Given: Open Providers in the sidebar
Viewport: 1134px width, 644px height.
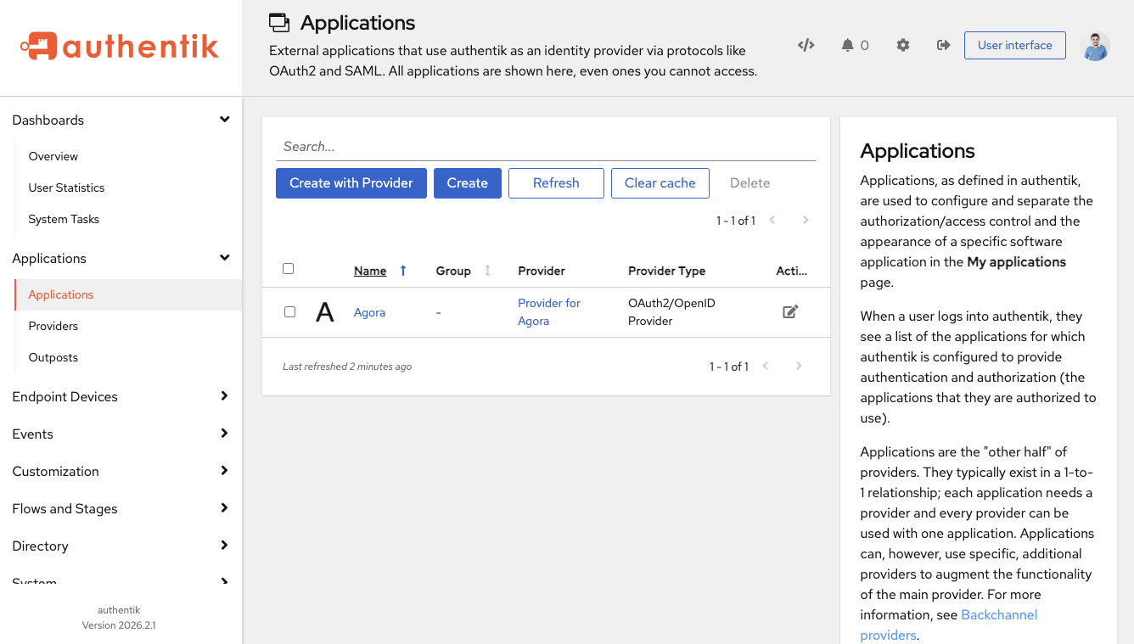Looking at the screenshot, I should click(x=53, y=326).
